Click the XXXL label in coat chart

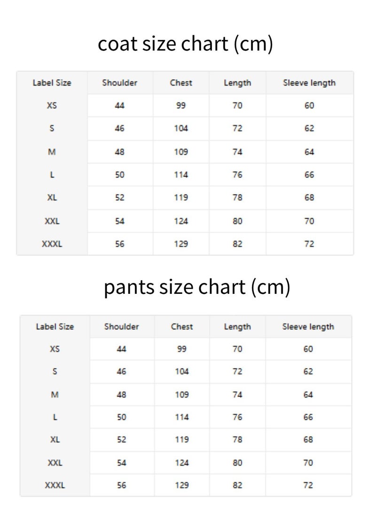(52, 244)
